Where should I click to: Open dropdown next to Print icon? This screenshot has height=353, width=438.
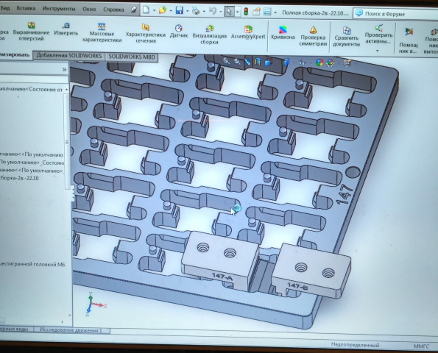pos(204,12)
